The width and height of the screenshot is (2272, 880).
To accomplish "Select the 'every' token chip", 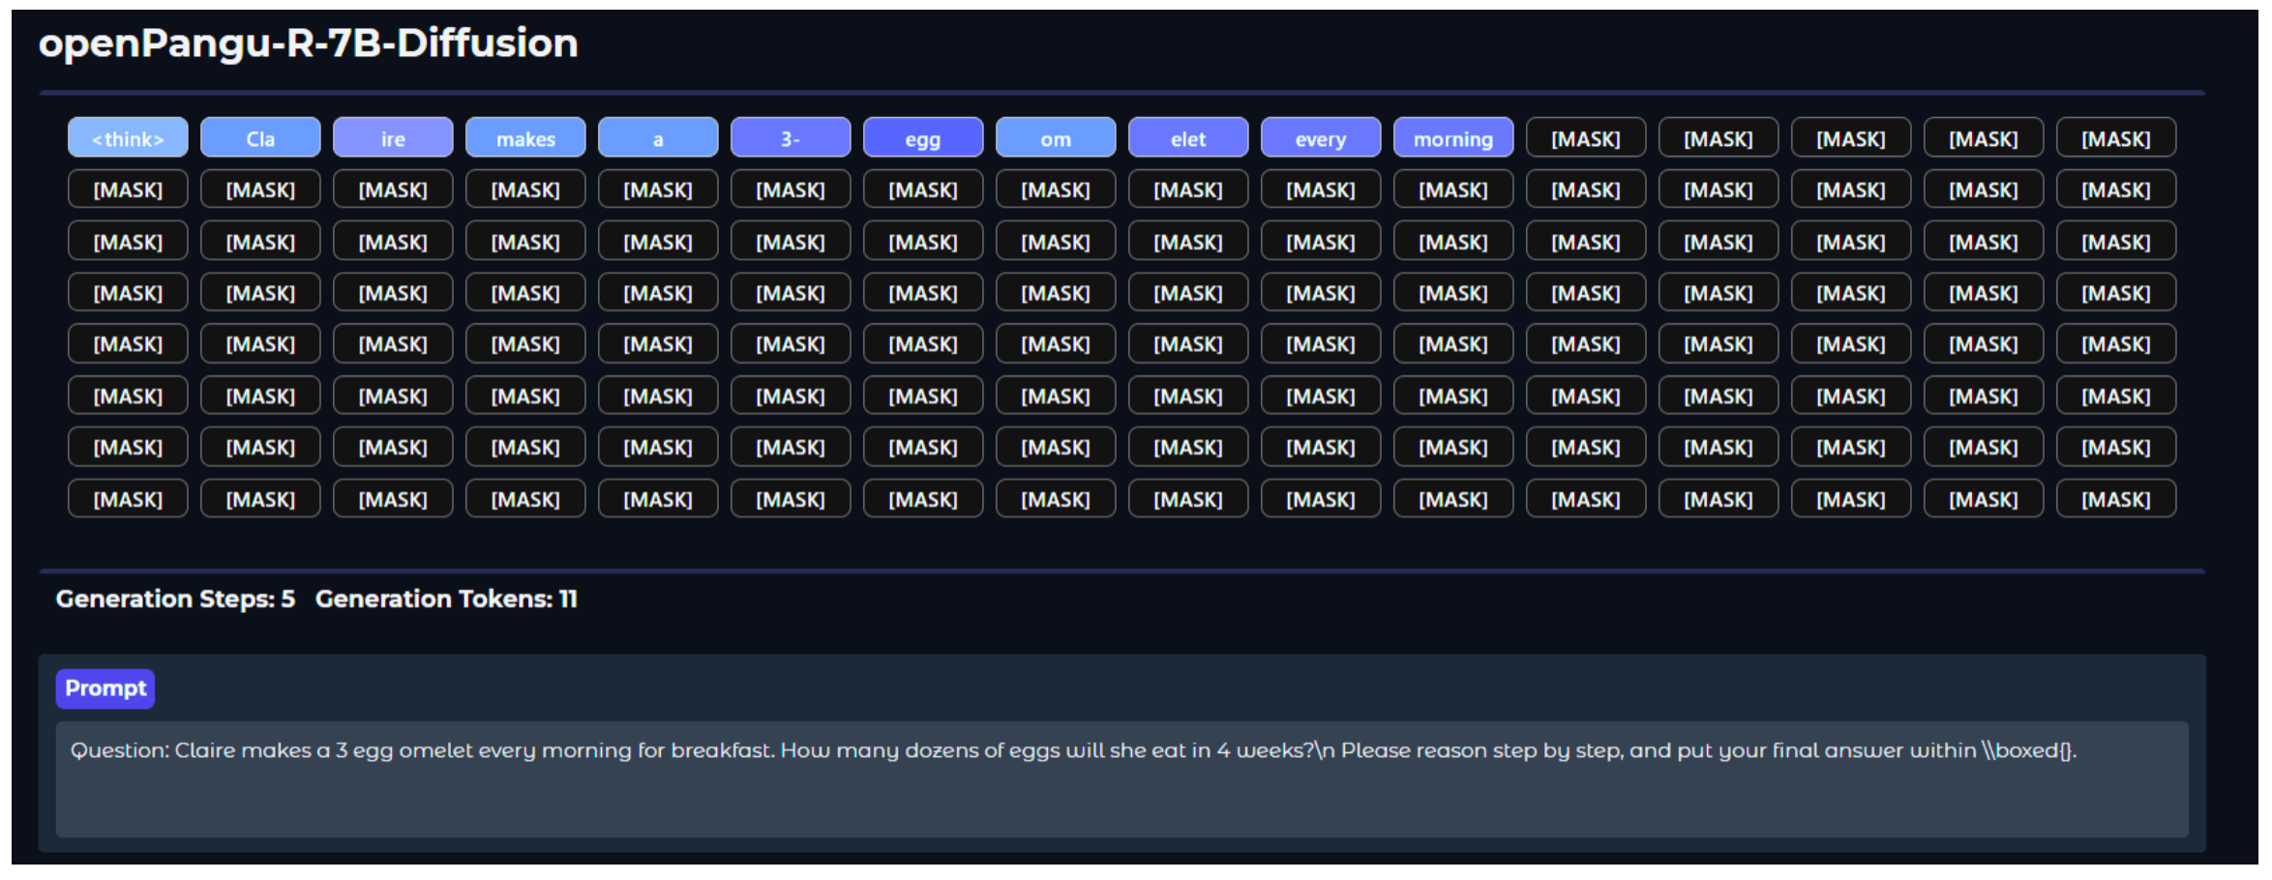I will coord(1321,138).
